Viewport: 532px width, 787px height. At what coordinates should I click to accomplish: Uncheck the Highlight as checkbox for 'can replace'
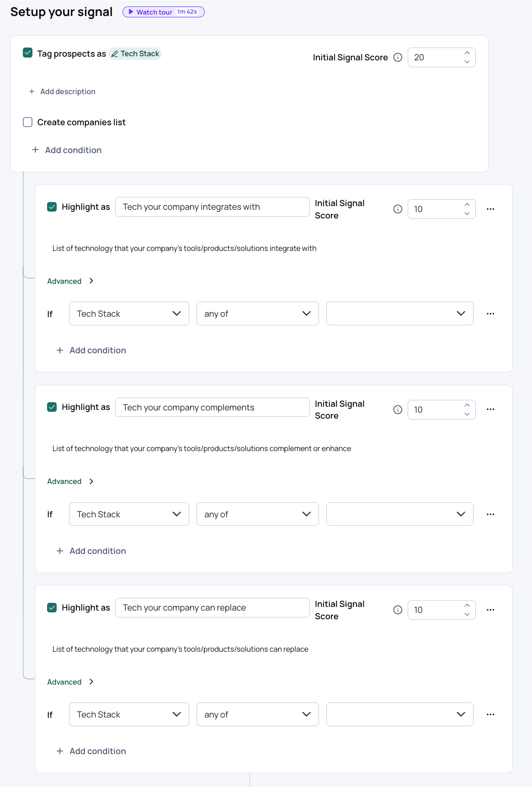tap(52, 607)
